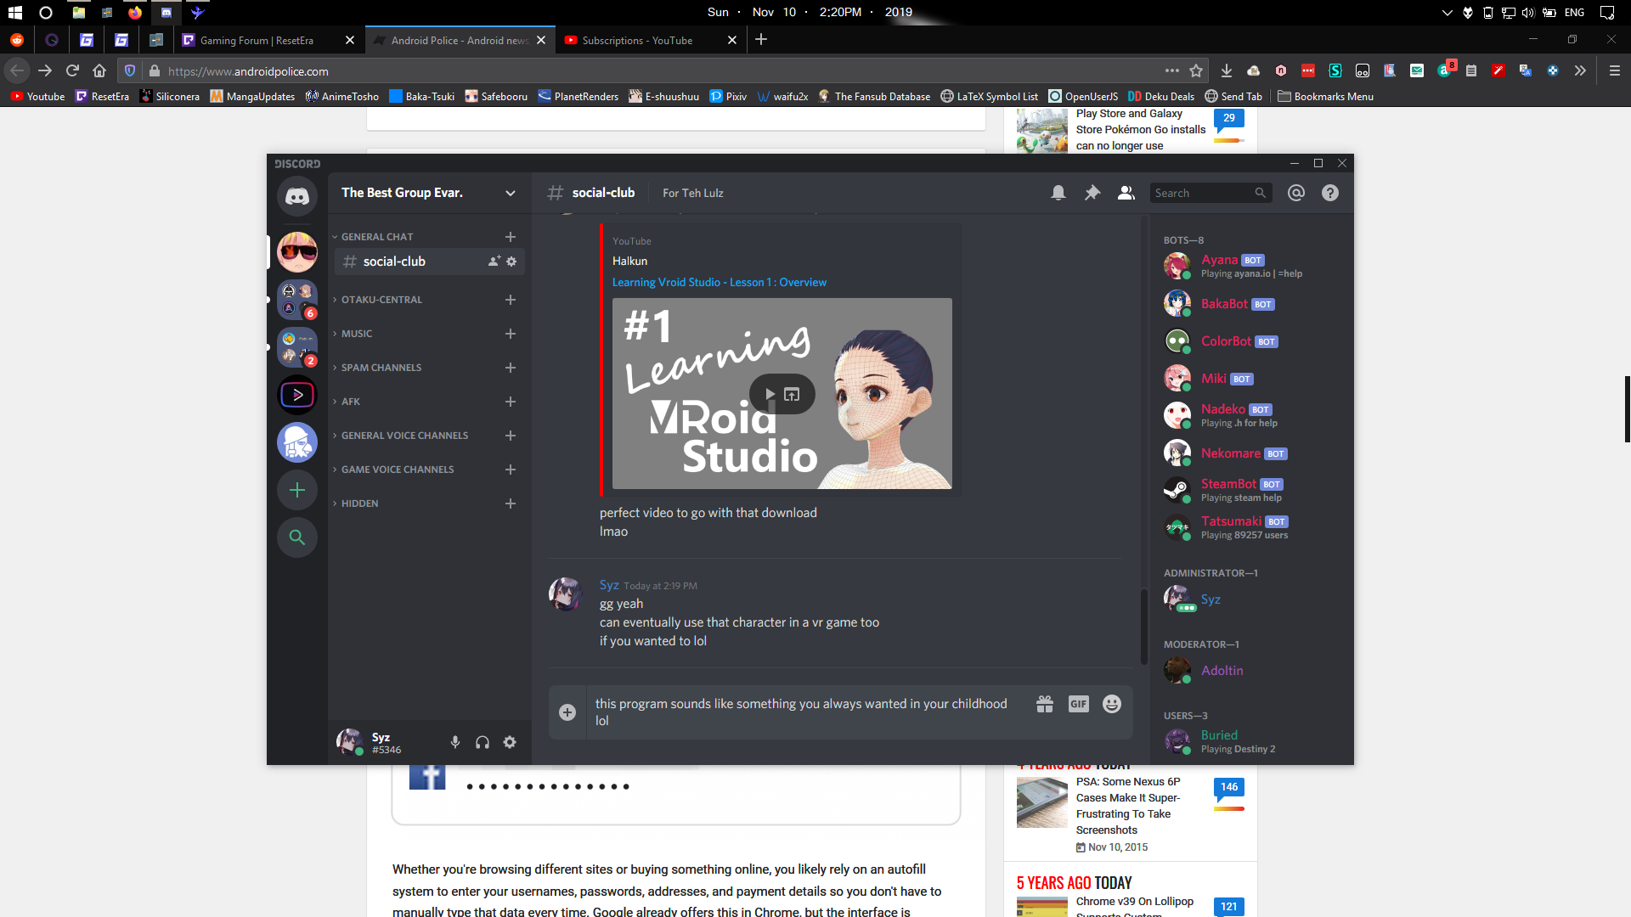Viewport: 1631px width, 917px height.
Task: Toggle the member list icon
Action: [x=1126, y=193]
